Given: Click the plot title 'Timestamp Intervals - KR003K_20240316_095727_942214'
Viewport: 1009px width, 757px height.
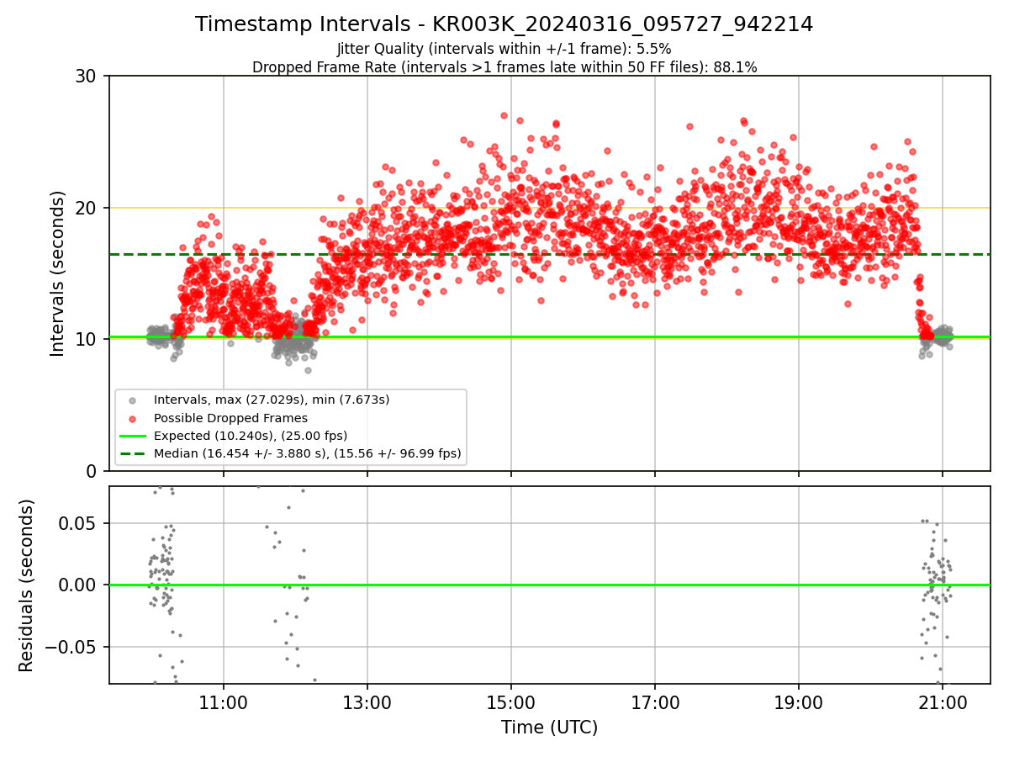Looking at the screenshot, I should [x=504, y=24].
